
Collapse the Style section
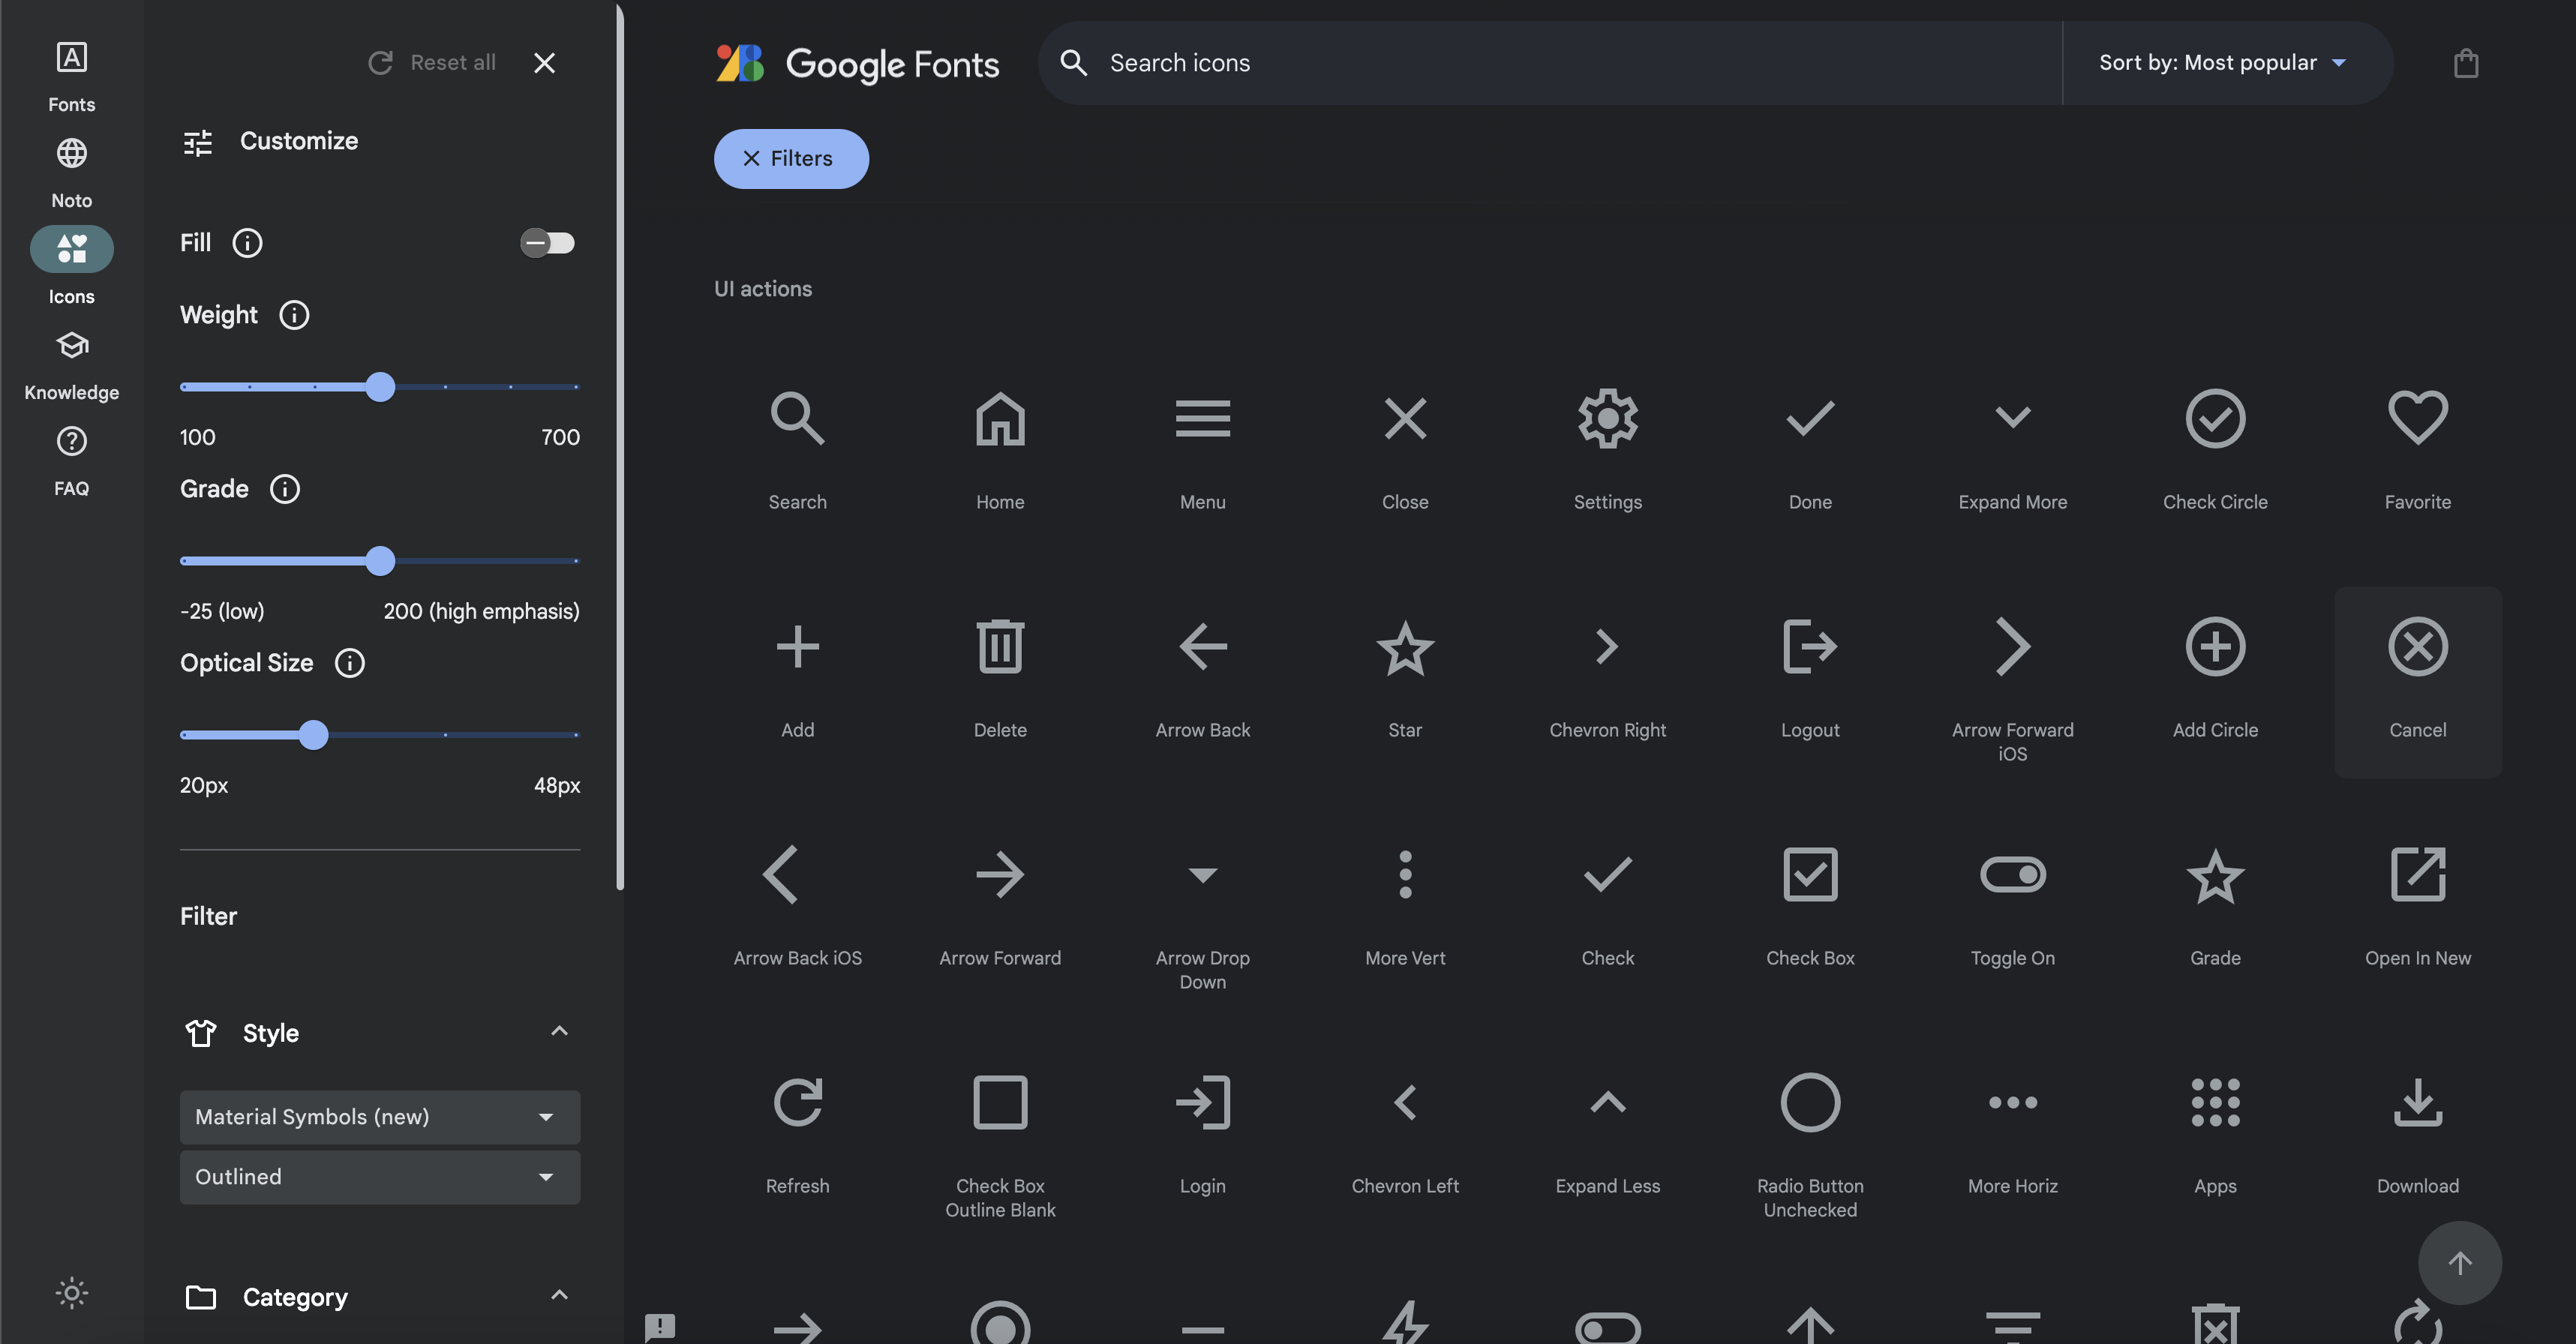(x=559, y=1031)
